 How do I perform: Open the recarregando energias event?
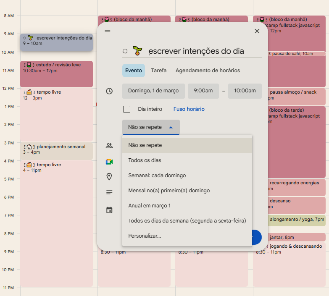[x=297, y=187]
